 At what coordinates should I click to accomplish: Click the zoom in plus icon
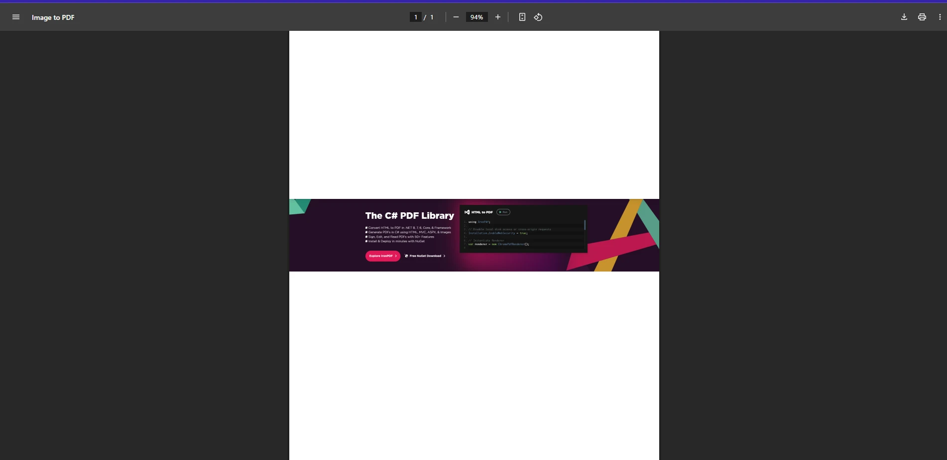pos(497,17)
